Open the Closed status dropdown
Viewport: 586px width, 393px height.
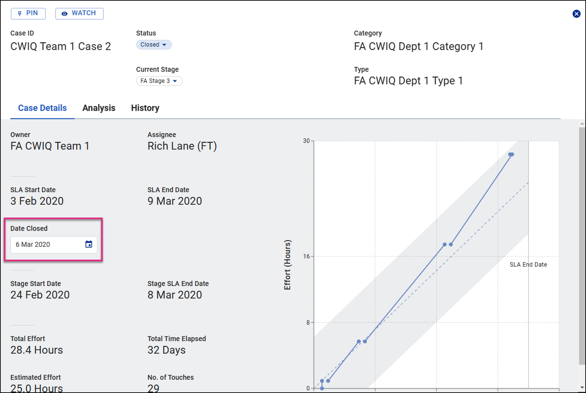pos(154,45)
